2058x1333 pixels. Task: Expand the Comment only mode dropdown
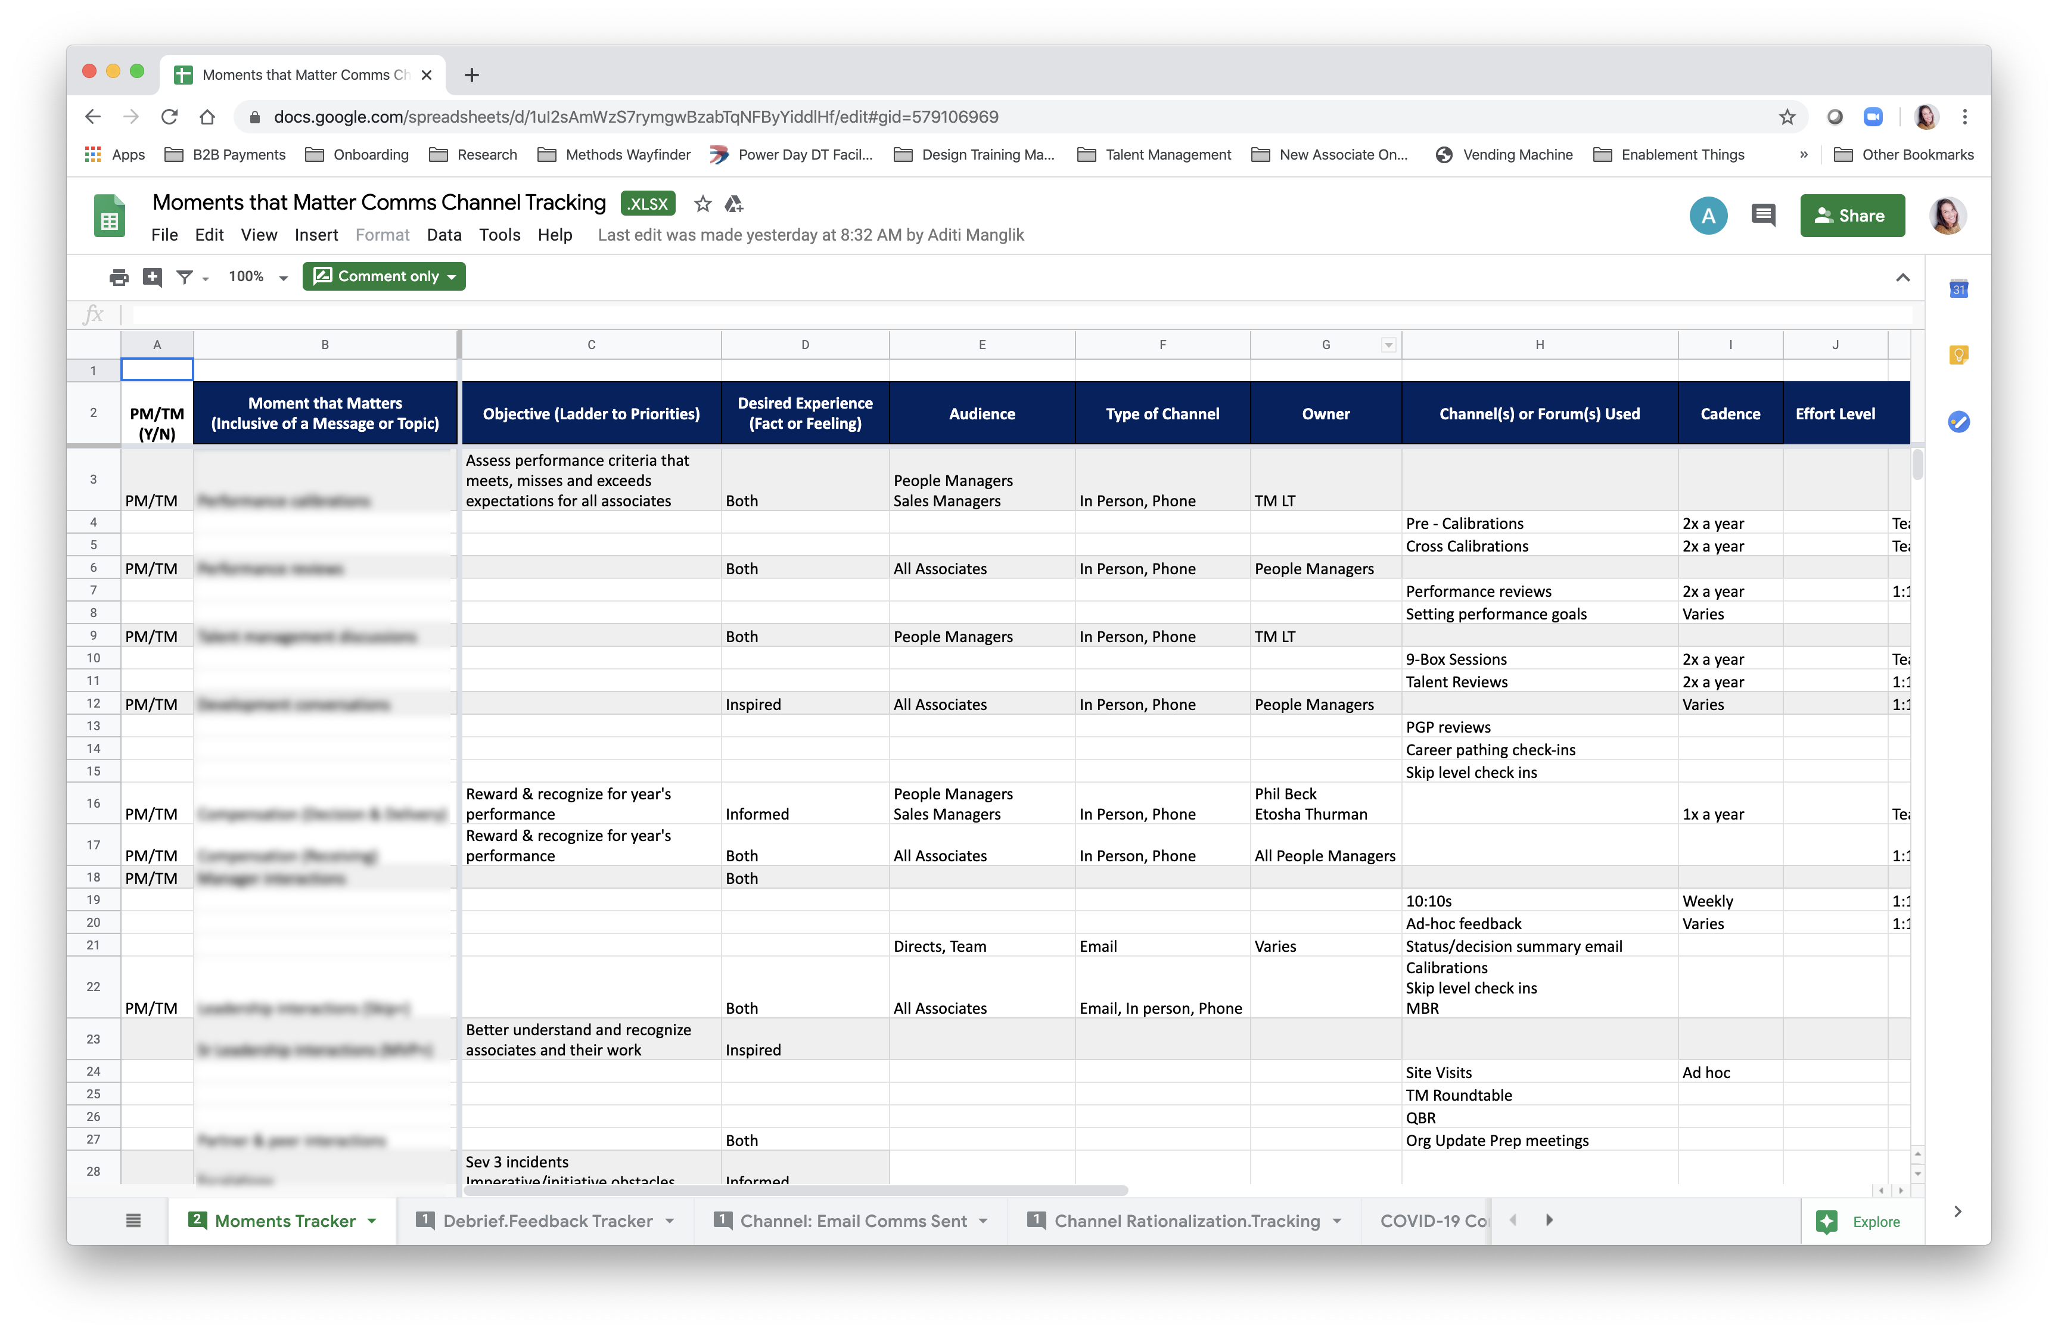point(384,276)
